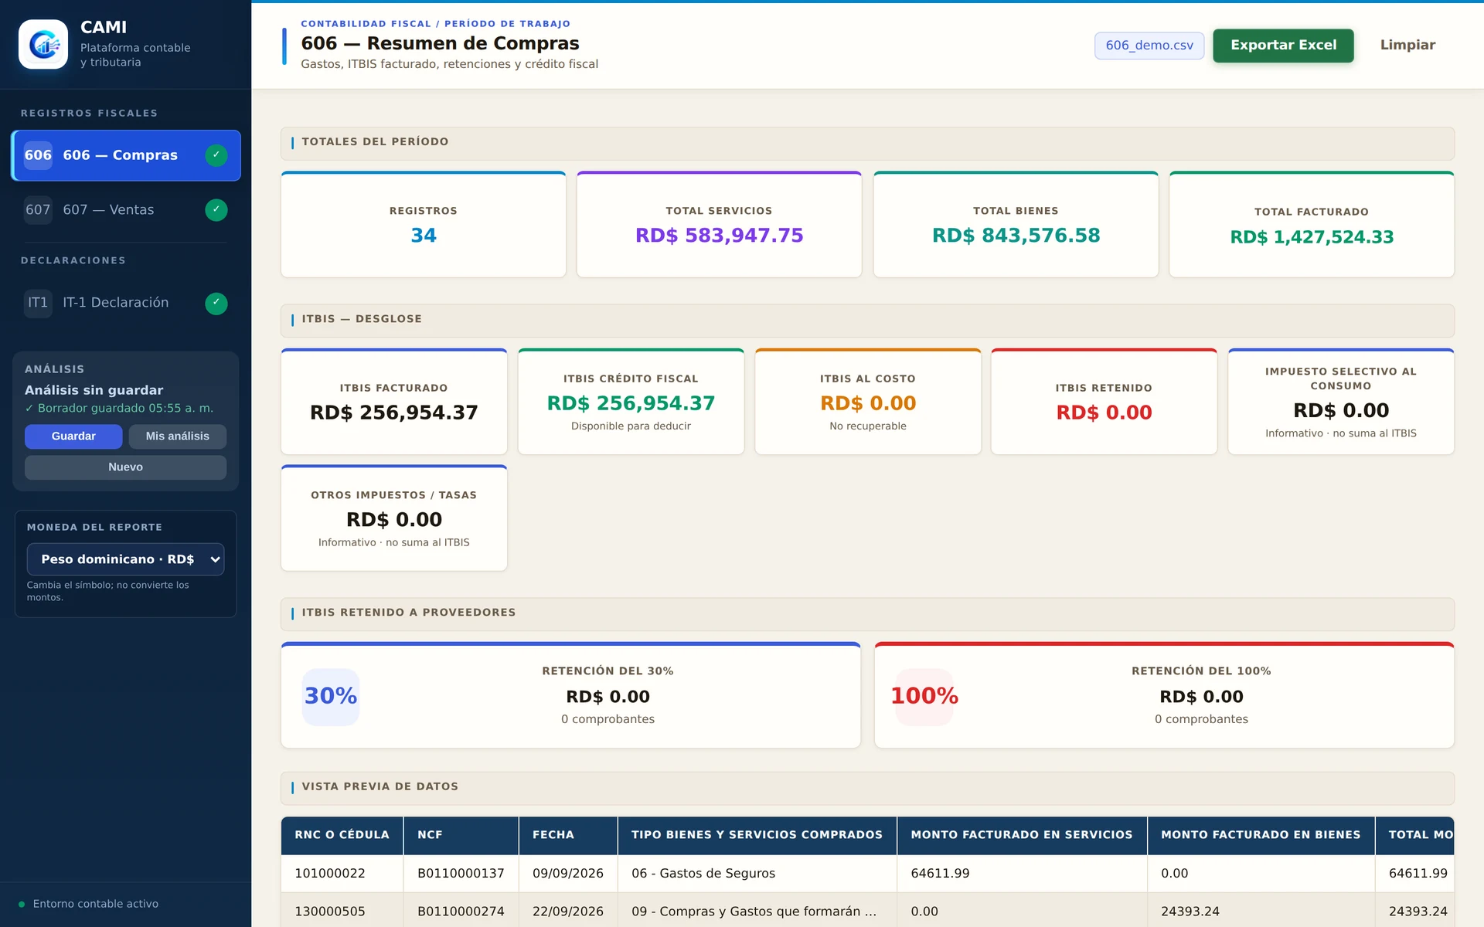The width and height of the screenshot is (1484, 927).
Task: Click green checkmark next to 606 — Compras
Action: (216, 155)
